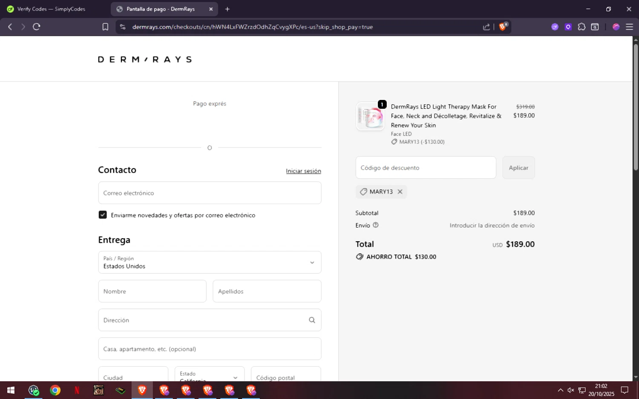This screenshot has width=639, height=399.
Task: Go back to the previous page
Action: [10, 27]
